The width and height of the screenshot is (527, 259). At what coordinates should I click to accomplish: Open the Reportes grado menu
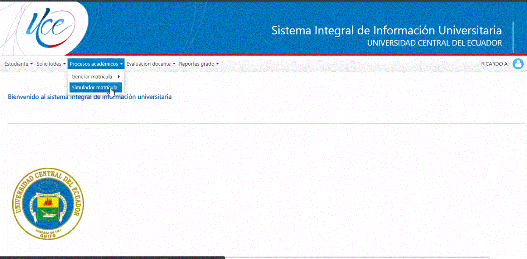199,64
